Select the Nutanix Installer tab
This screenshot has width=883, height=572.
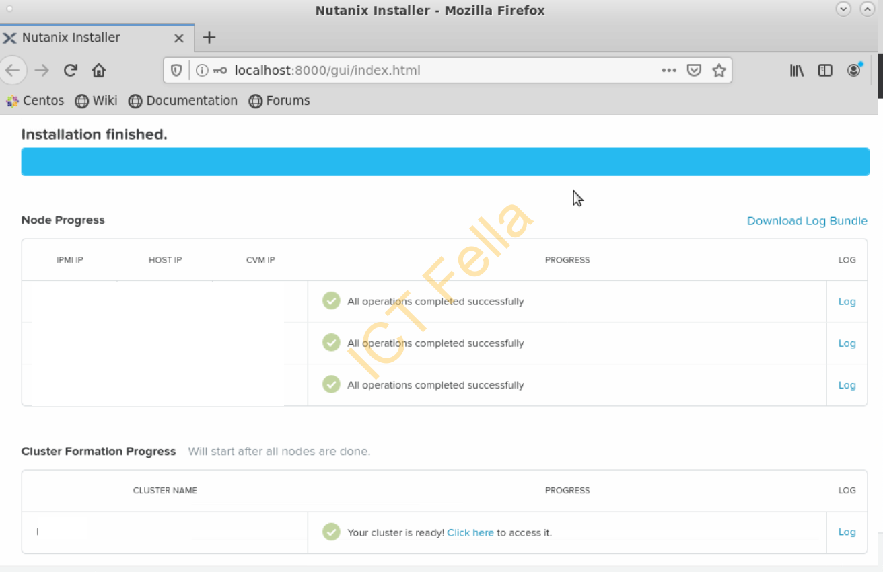click(97, 38)
